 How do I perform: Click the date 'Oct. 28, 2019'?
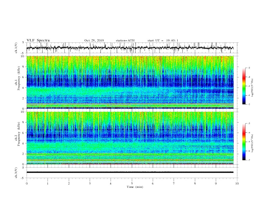pos(94,40)
